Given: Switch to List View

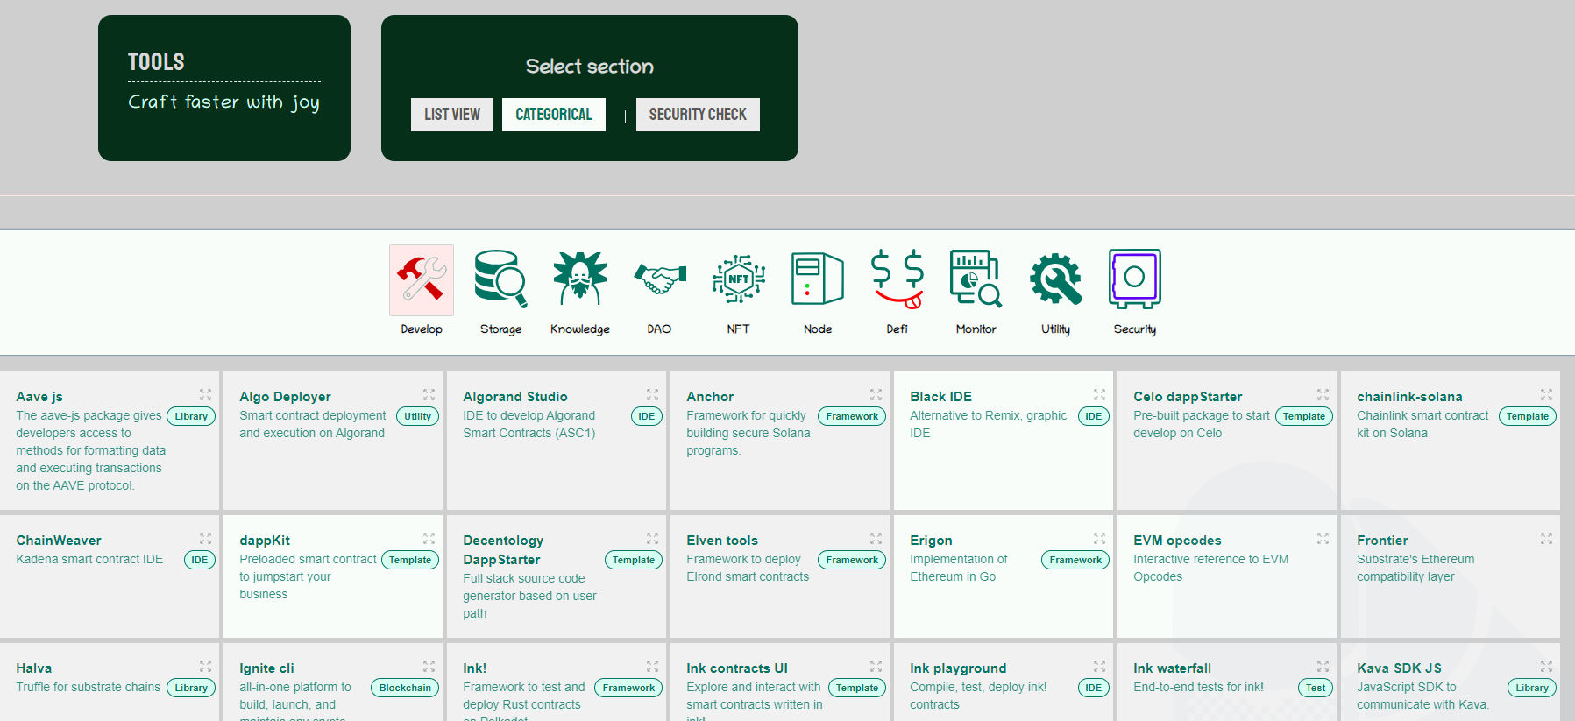Looking at the screenshot, I should click(x=452, y=115).
